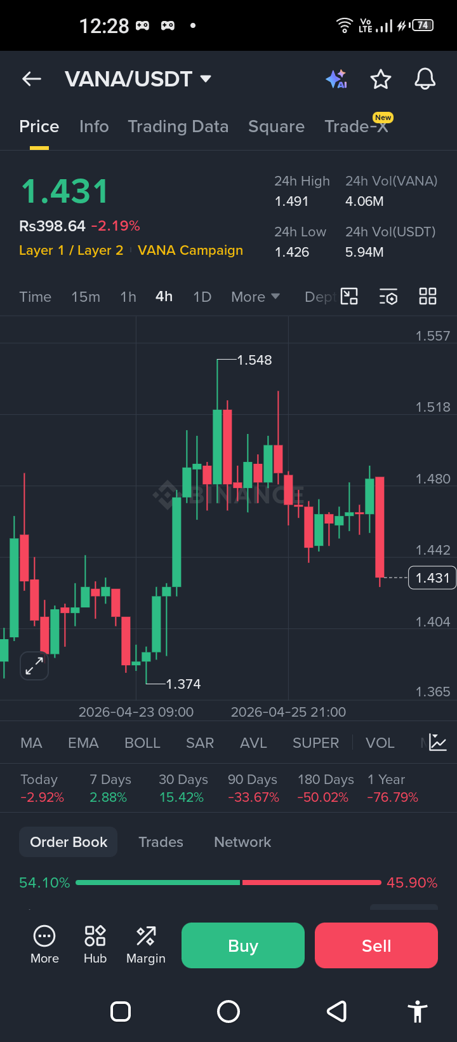
Task: Switch to the Trading Data tab
Action: (x=178, y=126)
